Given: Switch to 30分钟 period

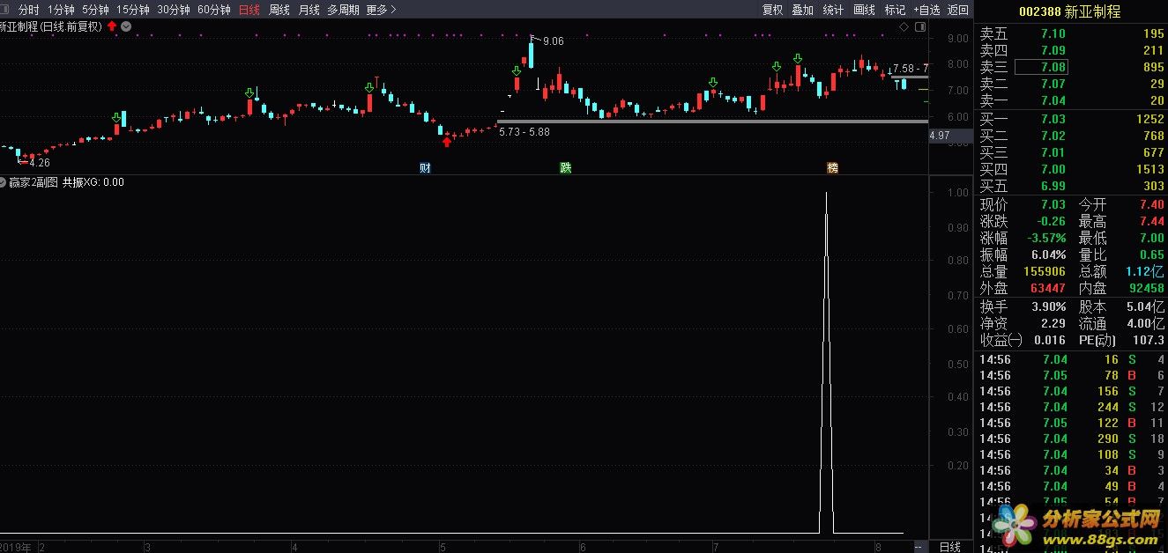Looking at the screenshot, I should click(x=174, y=10).
